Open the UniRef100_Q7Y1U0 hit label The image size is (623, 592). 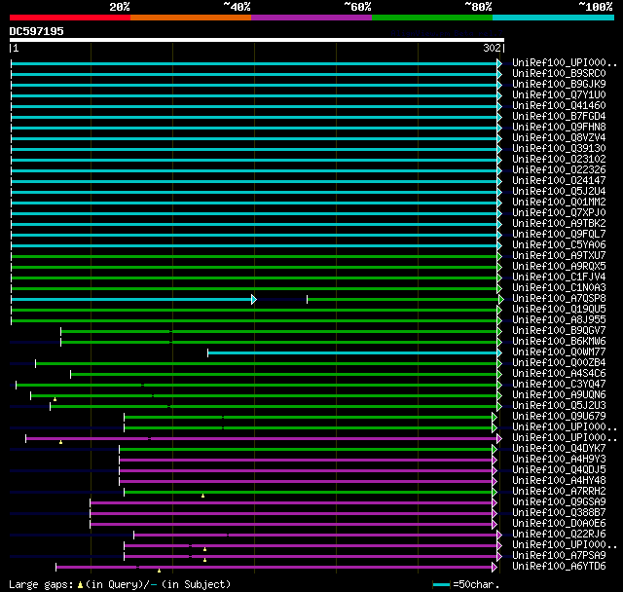pos(559,95)
